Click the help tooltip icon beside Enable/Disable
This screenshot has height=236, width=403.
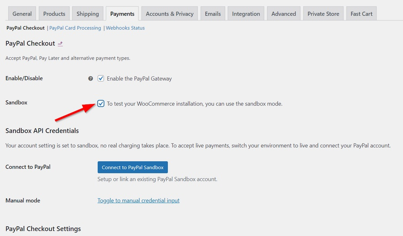[90, 78]
